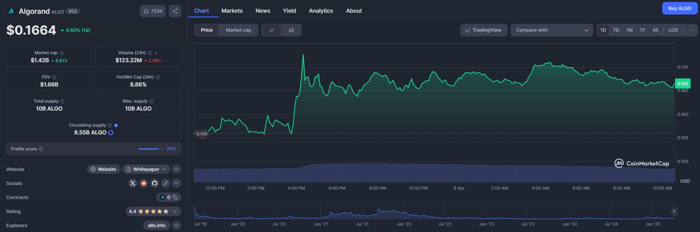Open the Chart tab
Image resolution: width=700 pixels, height=232 pixels.
(201, 11)
